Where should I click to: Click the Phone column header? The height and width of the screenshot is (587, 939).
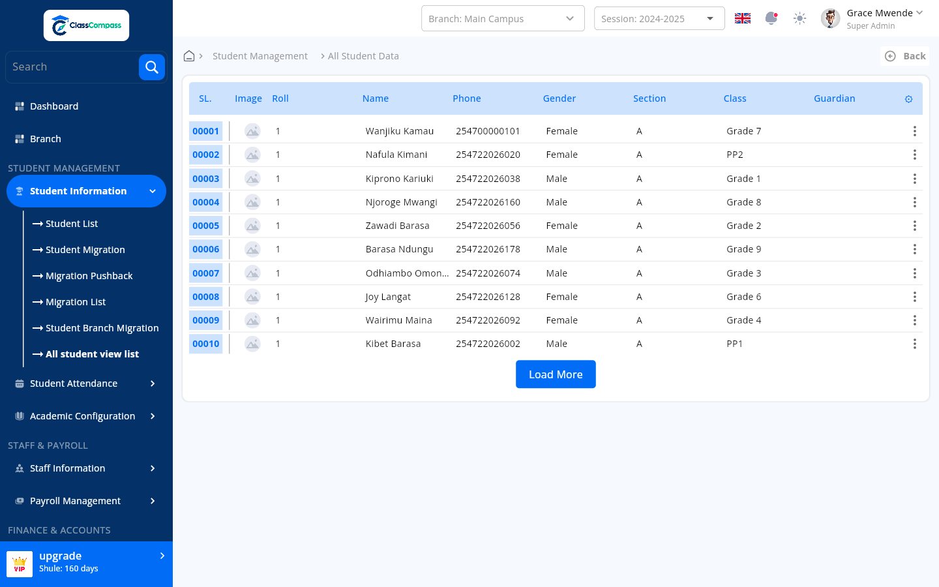click(x=467, y=98)
